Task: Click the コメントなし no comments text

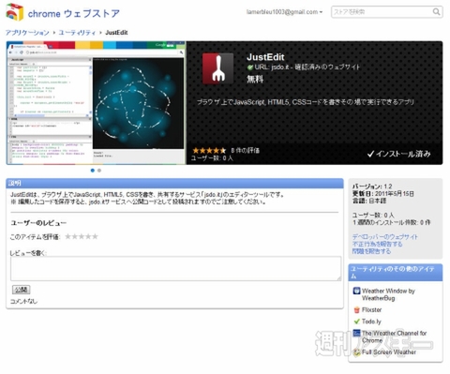Action: pos(23,301)
